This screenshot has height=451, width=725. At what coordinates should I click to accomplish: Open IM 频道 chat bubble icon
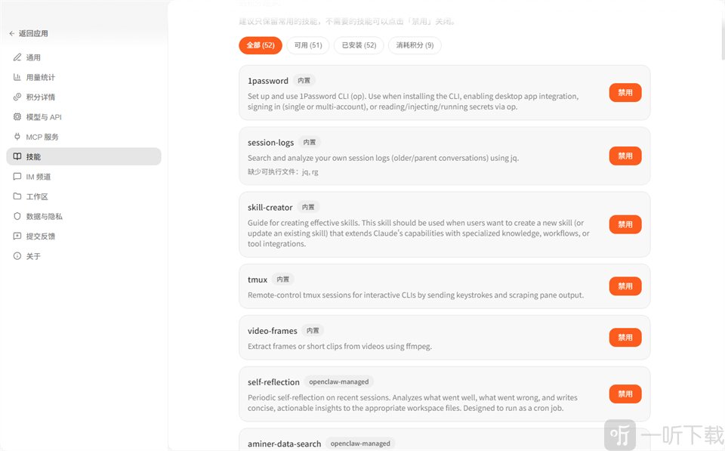17,177
